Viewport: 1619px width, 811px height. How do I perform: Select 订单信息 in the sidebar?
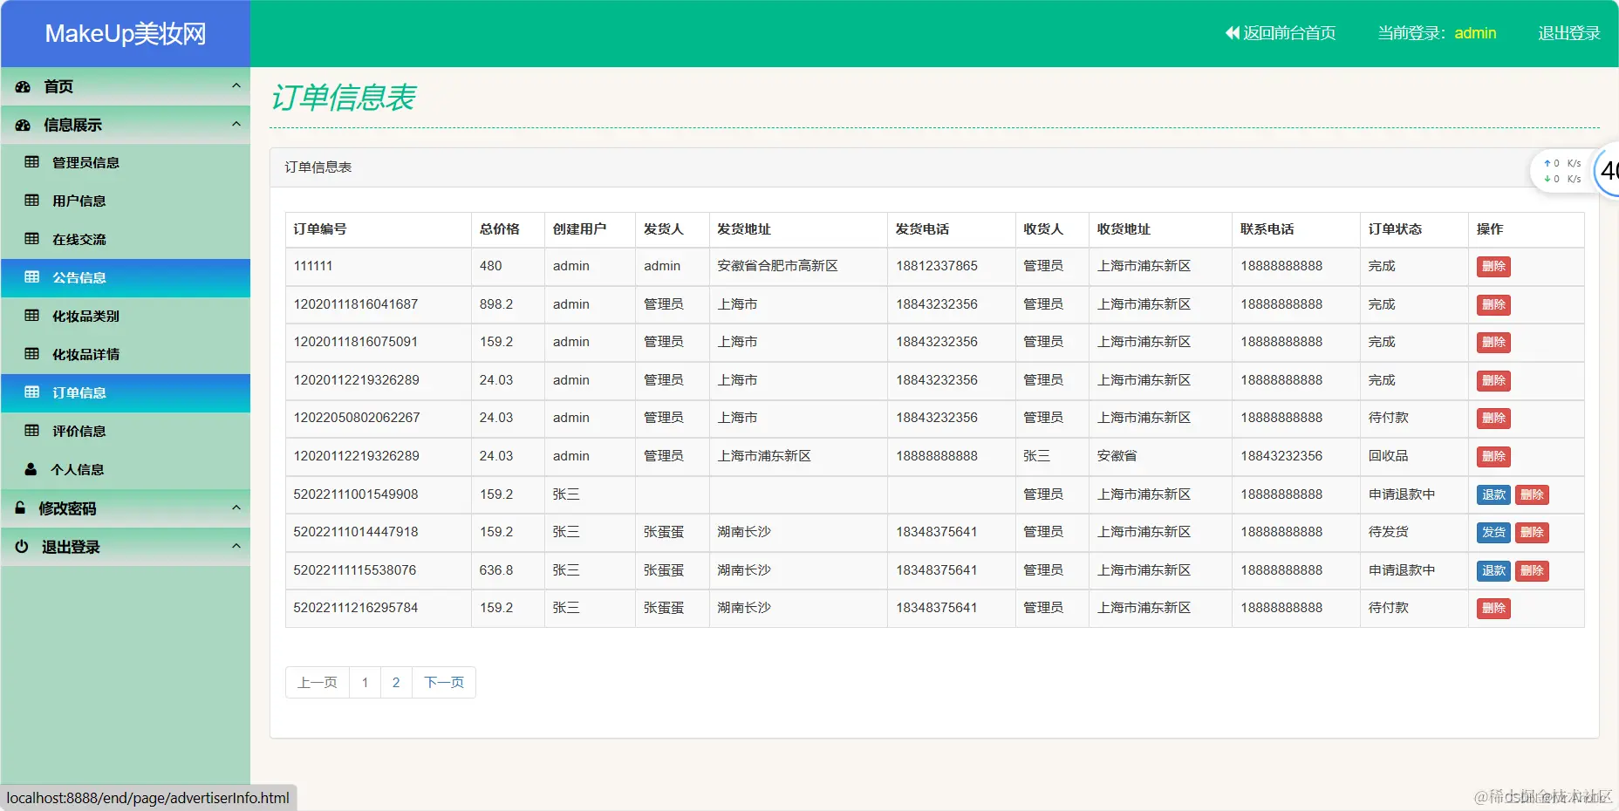pos(126,392)
